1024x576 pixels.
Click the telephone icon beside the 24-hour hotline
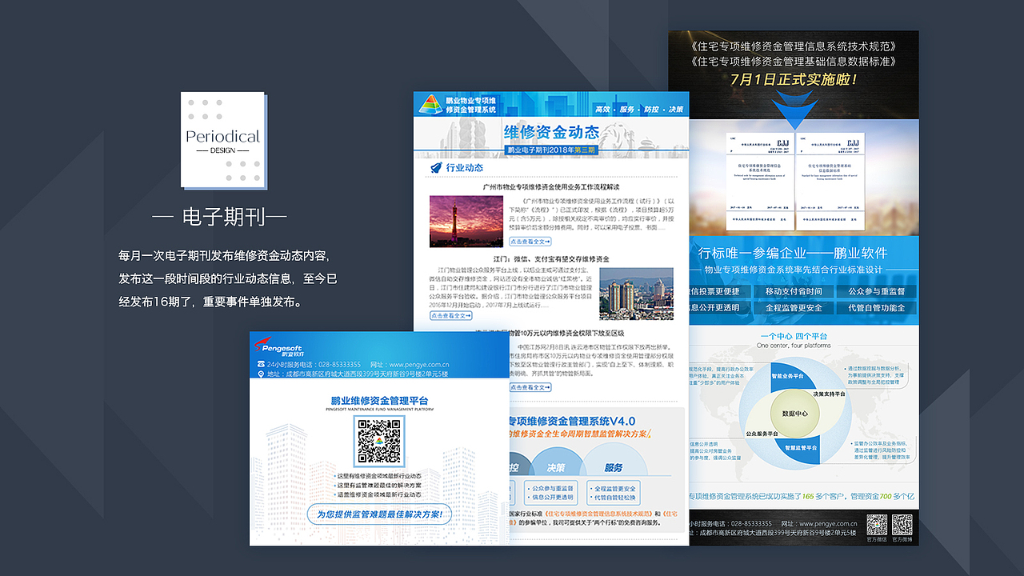pyautogui.click(x=261, y=364)
